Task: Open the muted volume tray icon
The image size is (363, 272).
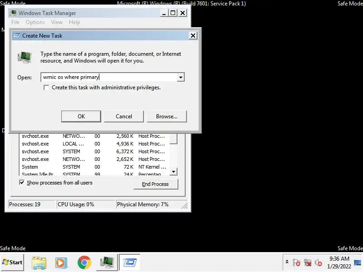Action: (319, 262)
